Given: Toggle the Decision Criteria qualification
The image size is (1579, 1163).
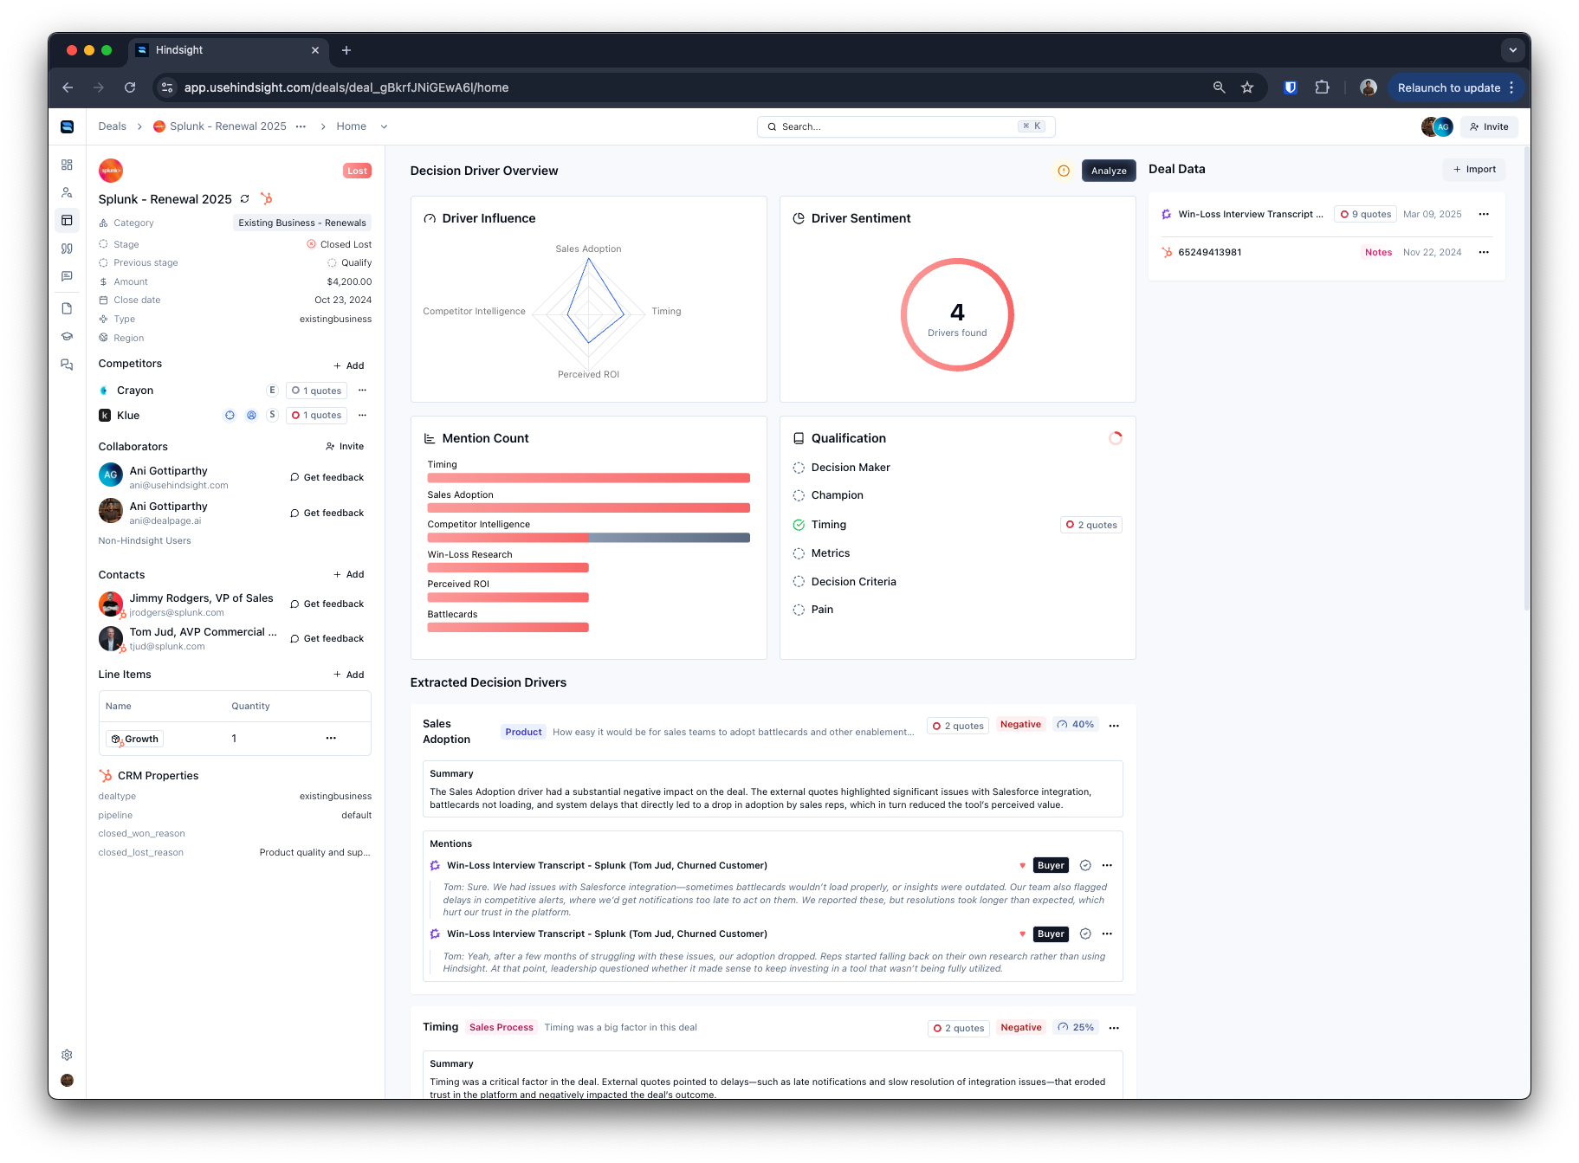Looking at the screenshot, I should (799, 582).
